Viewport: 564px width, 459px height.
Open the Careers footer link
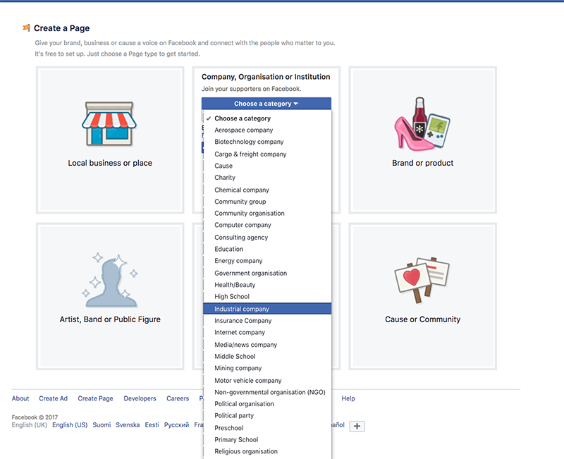178,398
